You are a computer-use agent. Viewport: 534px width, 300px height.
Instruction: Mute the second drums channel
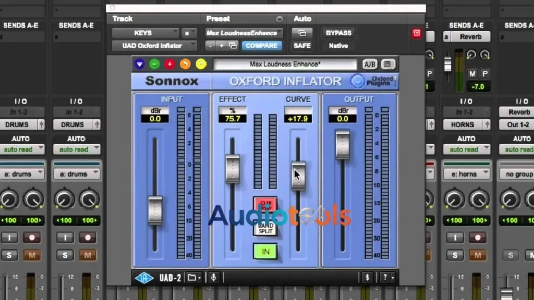point(88,255)
